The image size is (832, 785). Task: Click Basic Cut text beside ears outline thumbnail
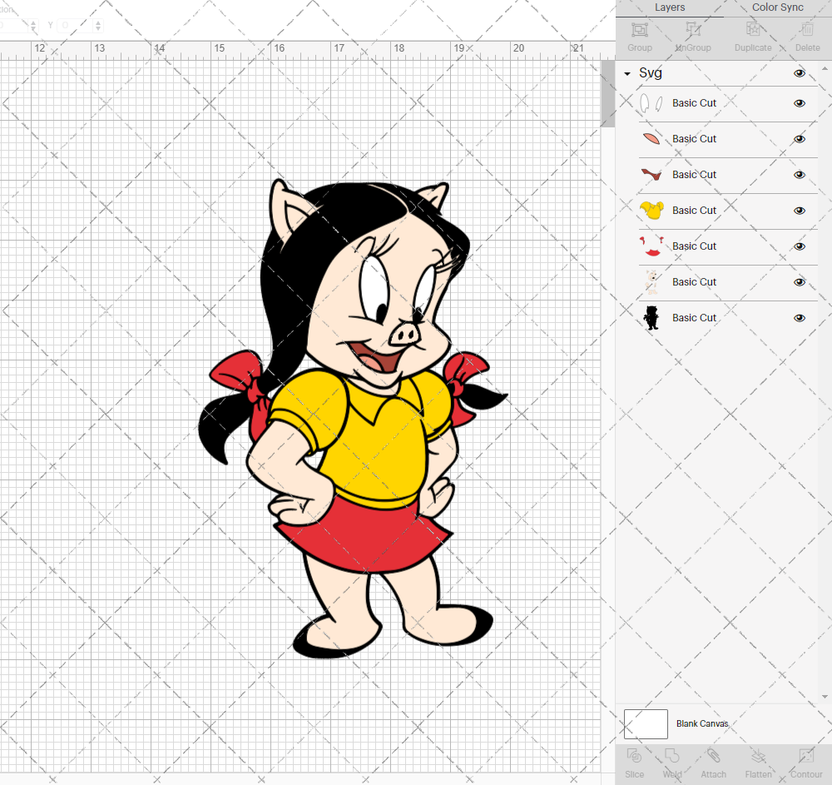pyautogui.click(x=694, y=103)
